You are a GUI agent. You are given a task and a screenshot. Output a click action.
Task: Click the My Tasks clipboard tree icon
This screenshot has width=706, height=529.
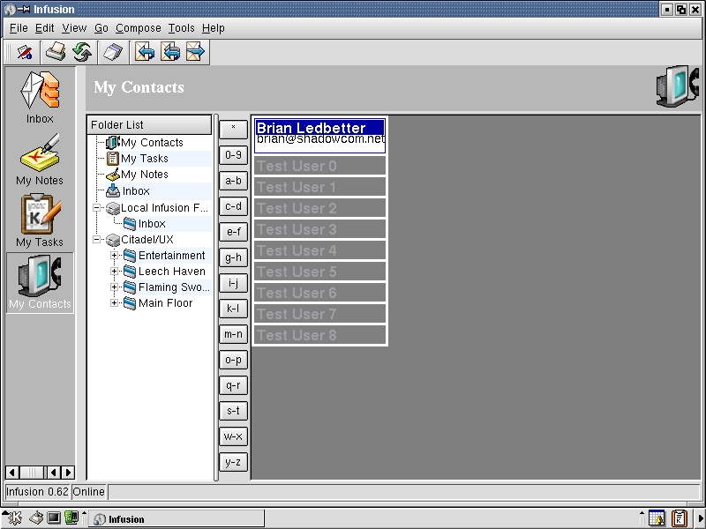112,159
